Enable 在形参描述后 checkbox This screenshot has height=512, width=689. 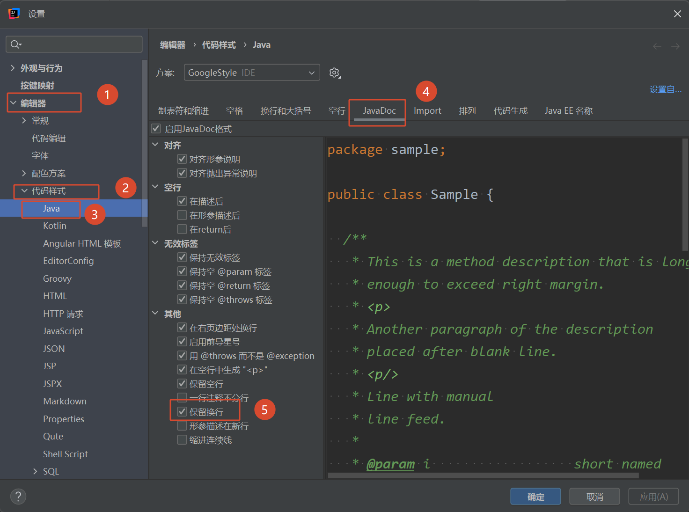pyautogui.click(x=182, y=215)
